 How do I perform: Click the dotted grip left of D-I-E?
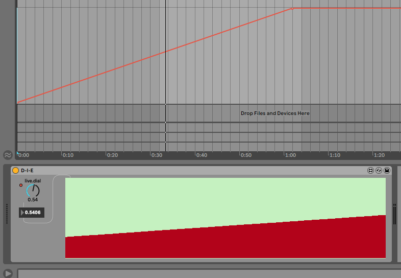(7, 214)
